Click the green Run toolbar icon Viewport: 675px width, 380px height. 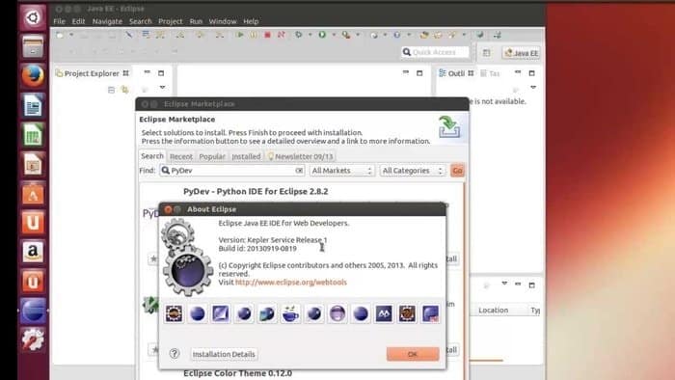tap(322, 35)
